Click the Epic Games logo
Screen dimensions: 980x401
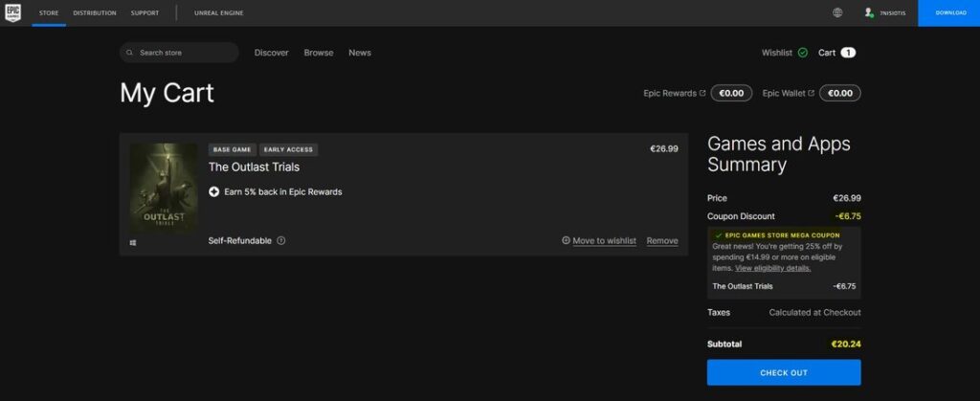tap(13, 12)
